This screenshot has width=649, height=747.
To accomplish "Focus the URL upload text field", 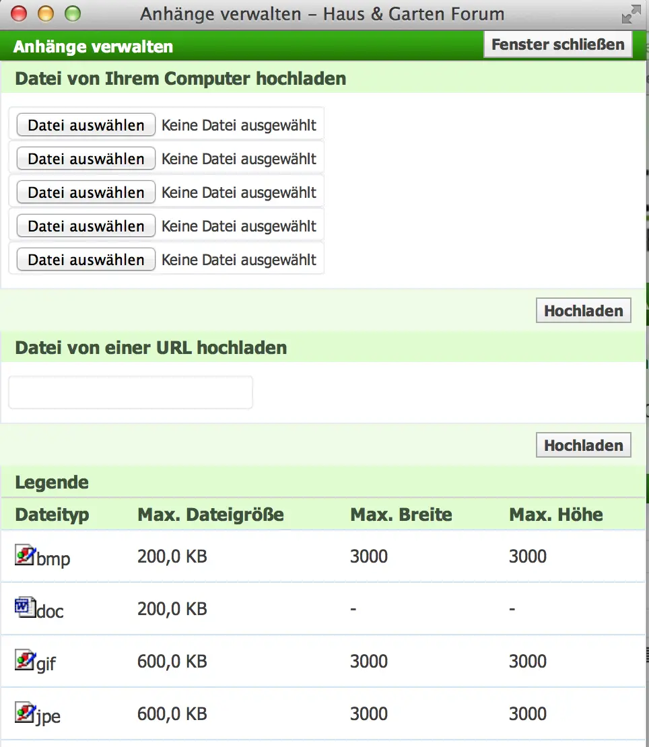I will [131, 392].
